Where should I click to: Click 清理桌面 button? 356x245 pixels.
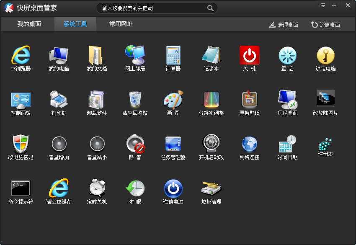284,25
